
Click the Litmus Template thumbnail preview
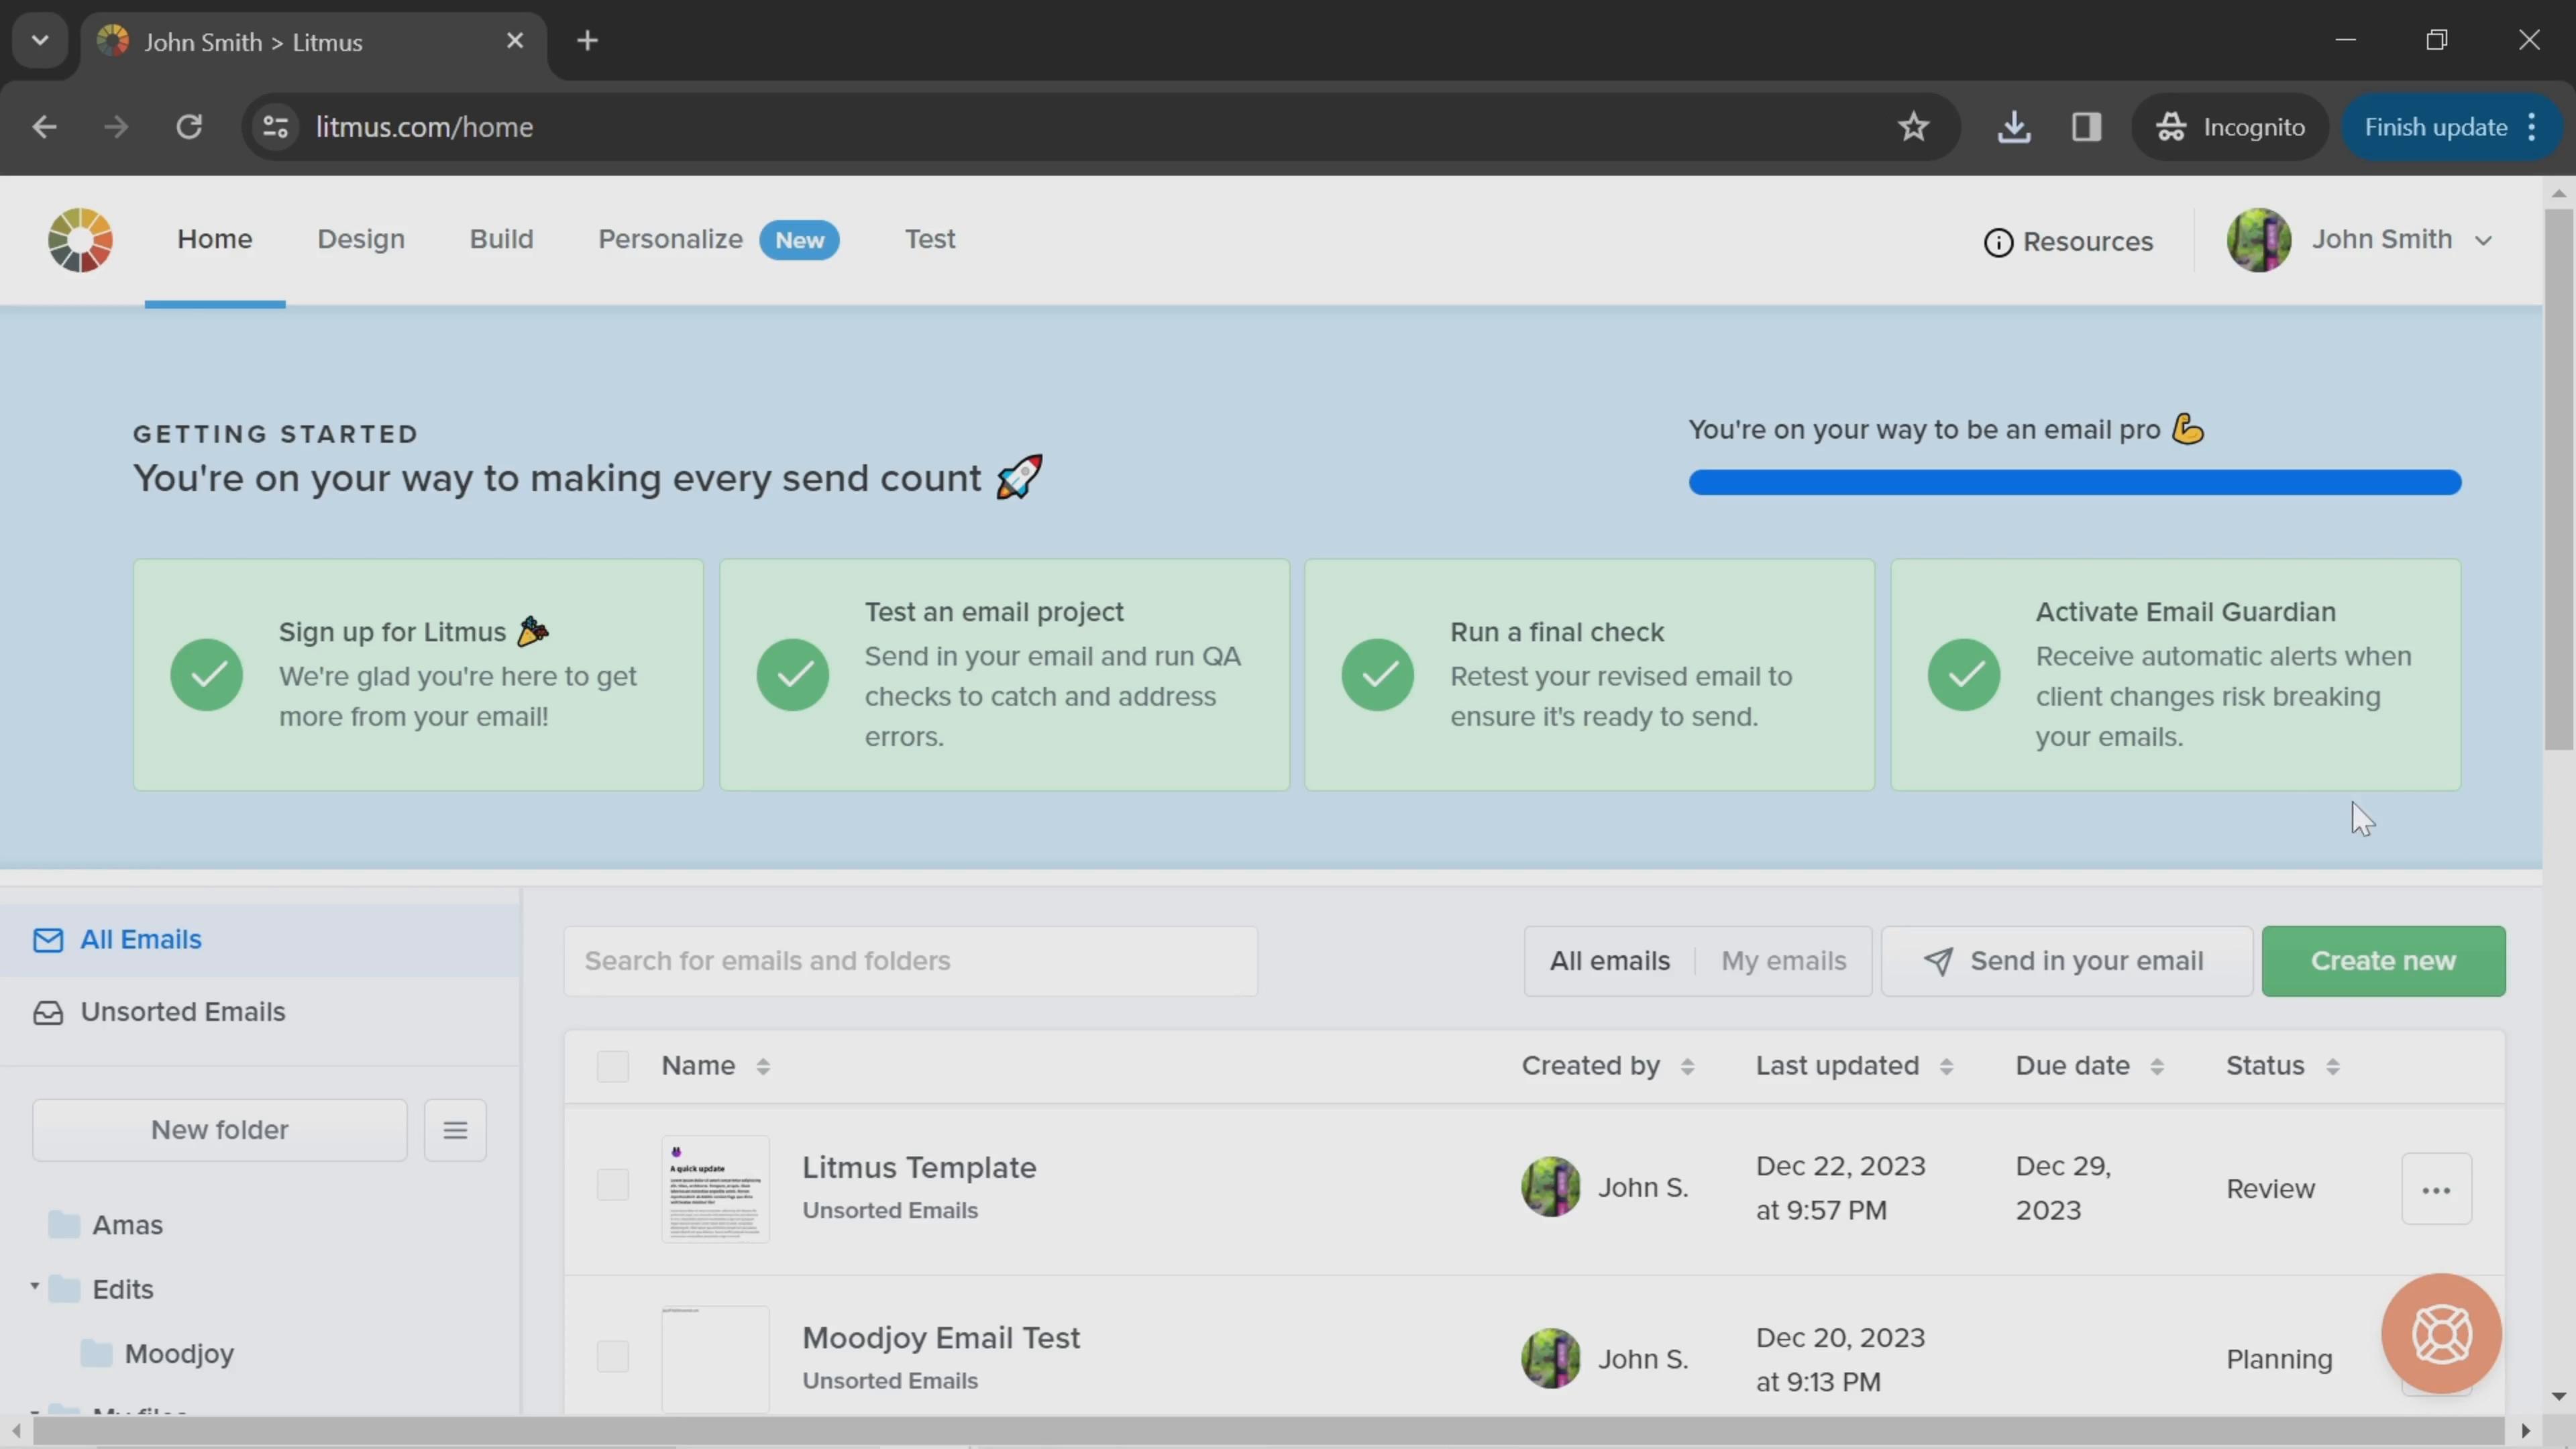[x=714, y=1187]
